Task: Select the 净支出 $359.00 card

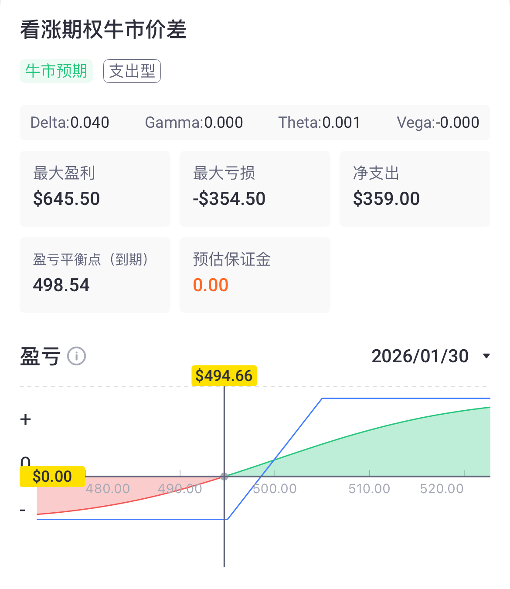Action: click(x=414, y=188)
